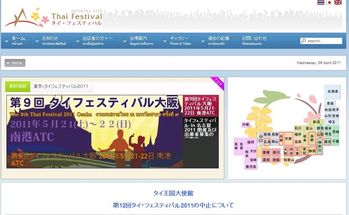Image resolution: width=349 pixels, height=215 pixels.
Task: Select 沖縄 on the Japan map
Action: point(246,125)
